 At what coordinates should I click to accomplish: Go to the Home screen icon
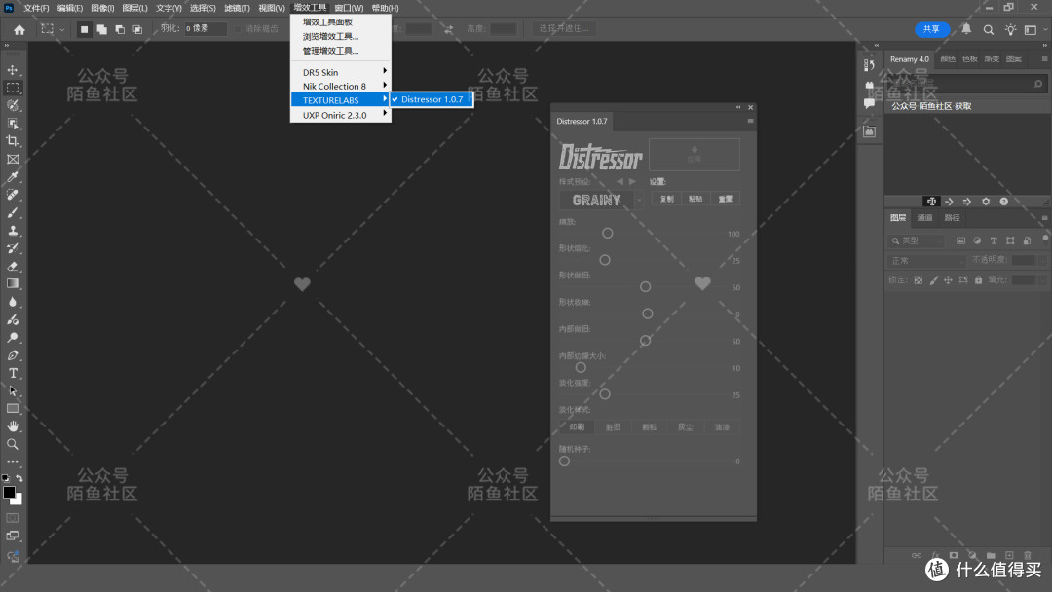click(19, 29)
